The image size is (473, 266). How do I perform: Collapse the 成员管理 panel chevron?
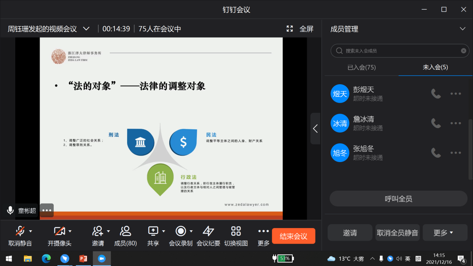tap(463, 29)
